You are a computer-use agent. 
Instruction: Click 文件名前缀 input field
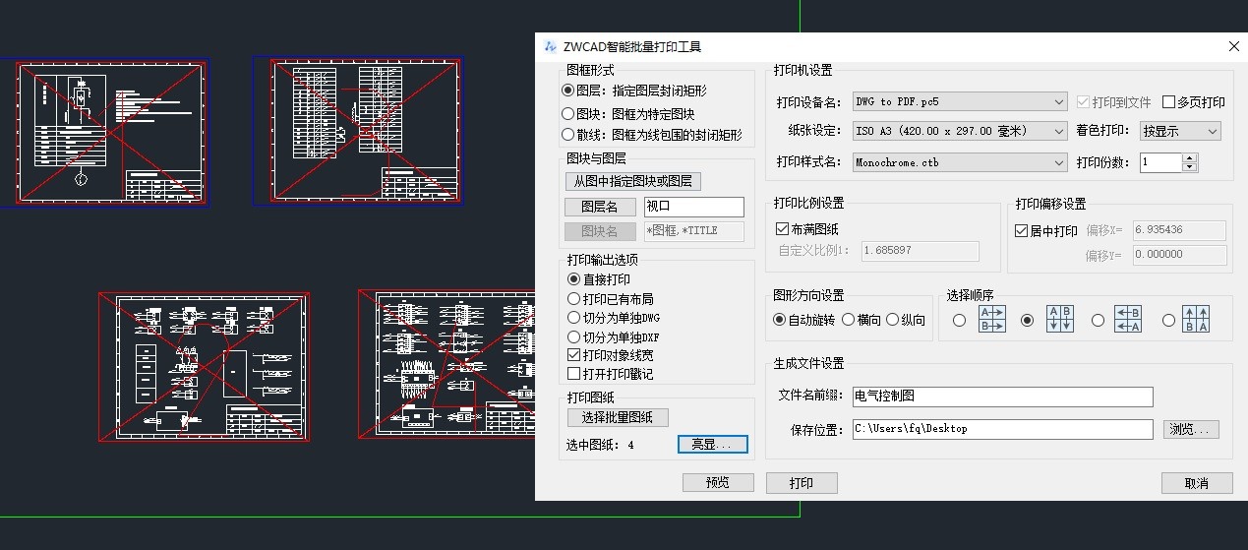pyautogui.click(x=1002, y=397)
